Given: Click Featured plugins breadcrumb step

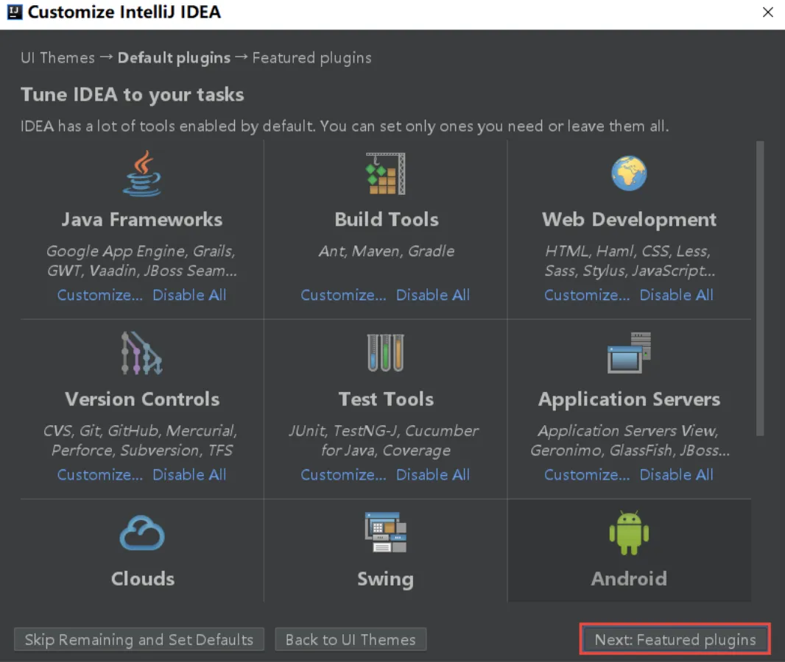Looking at the screenshot, I should click(x=312, y=58).
